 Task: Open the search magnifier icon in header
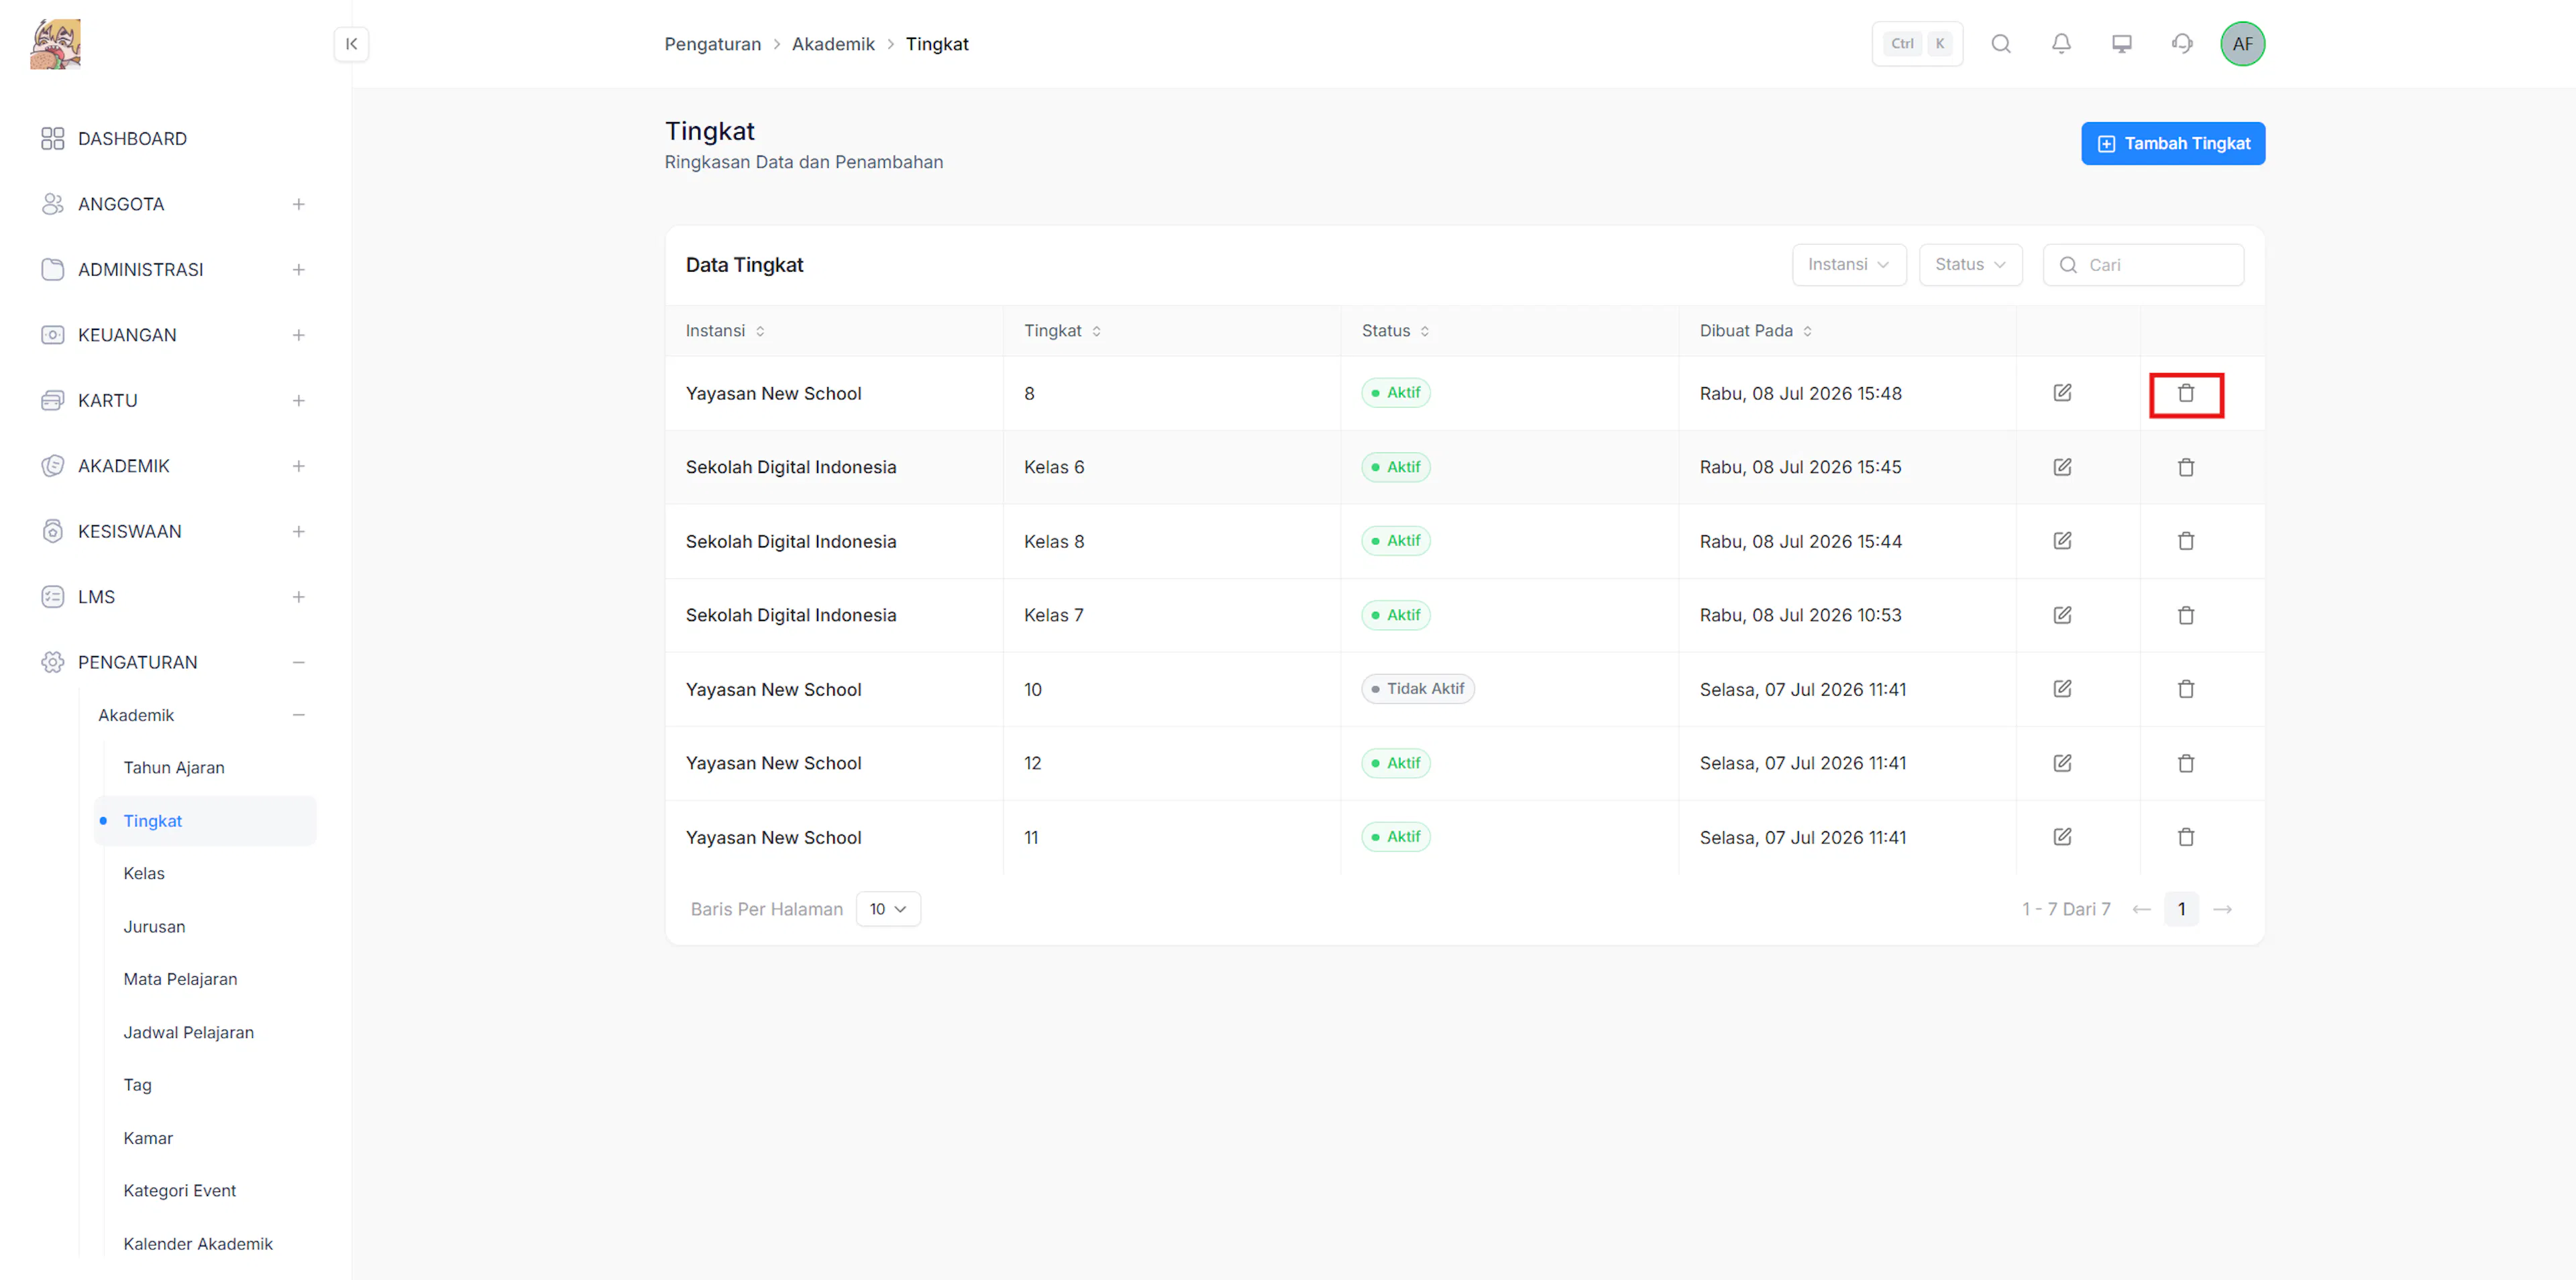coord(2001,44)
